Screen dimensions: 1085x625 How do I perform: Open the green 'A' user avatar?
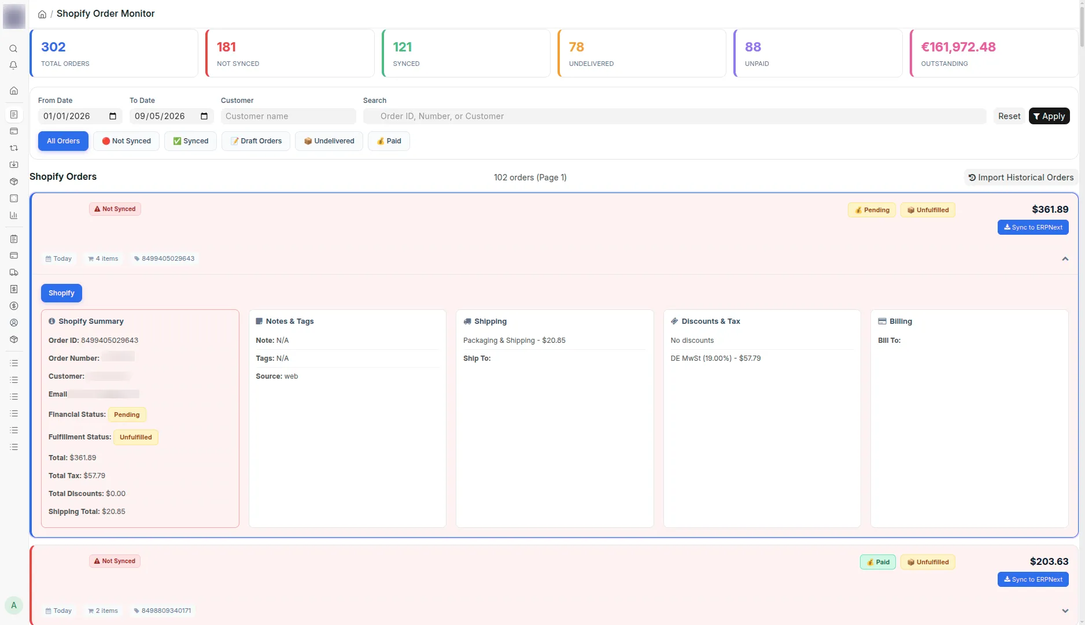(x=14, y=605)
